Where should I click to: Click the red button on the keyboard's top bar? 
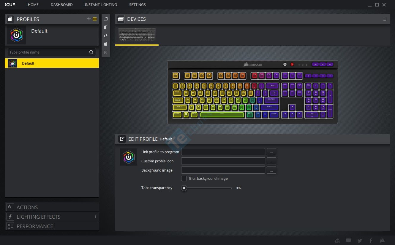pos(292,64)
